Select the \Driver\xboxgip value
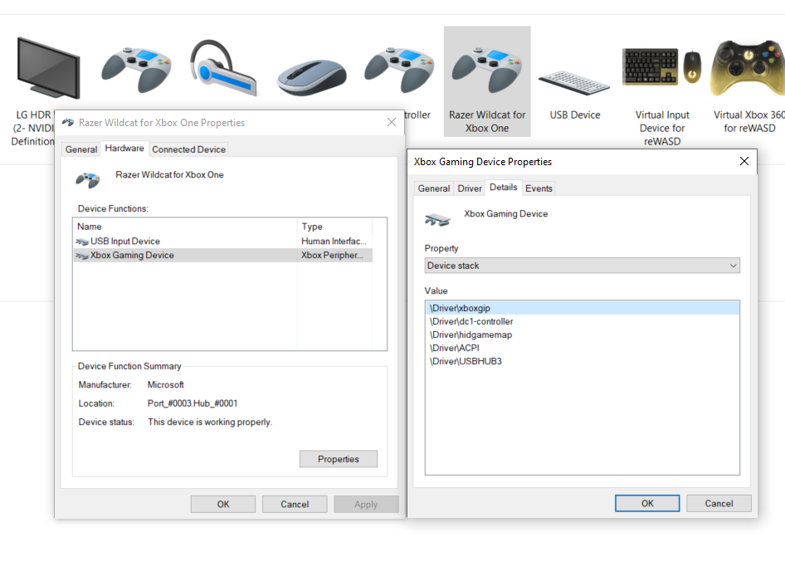Image resolution: width=785 pixels, height=581 pixels. 582,308
